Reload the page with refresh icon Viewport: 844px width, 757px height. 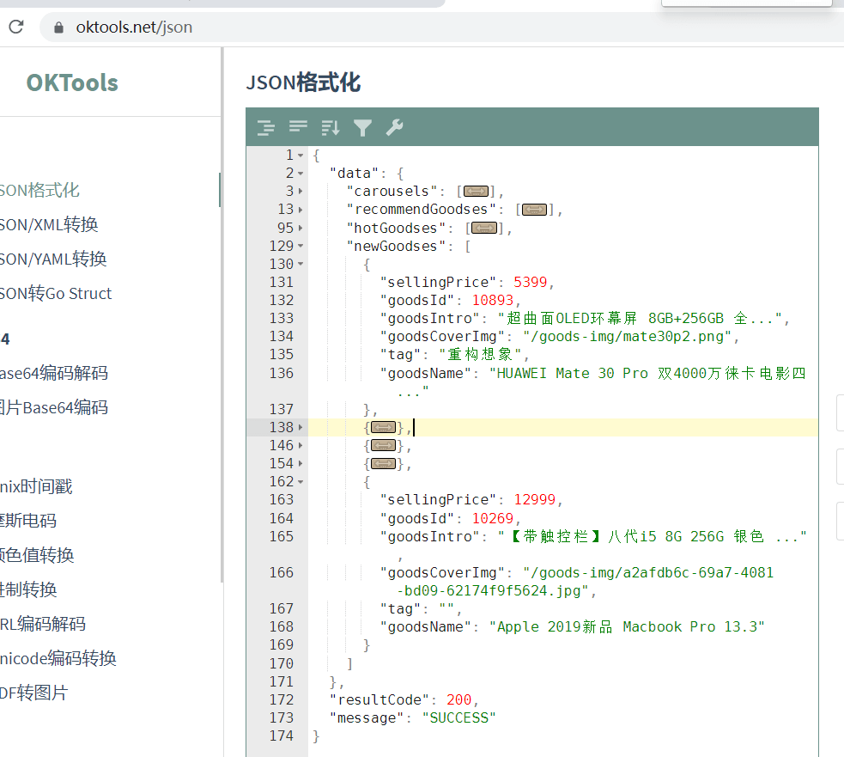coord(16,27)
